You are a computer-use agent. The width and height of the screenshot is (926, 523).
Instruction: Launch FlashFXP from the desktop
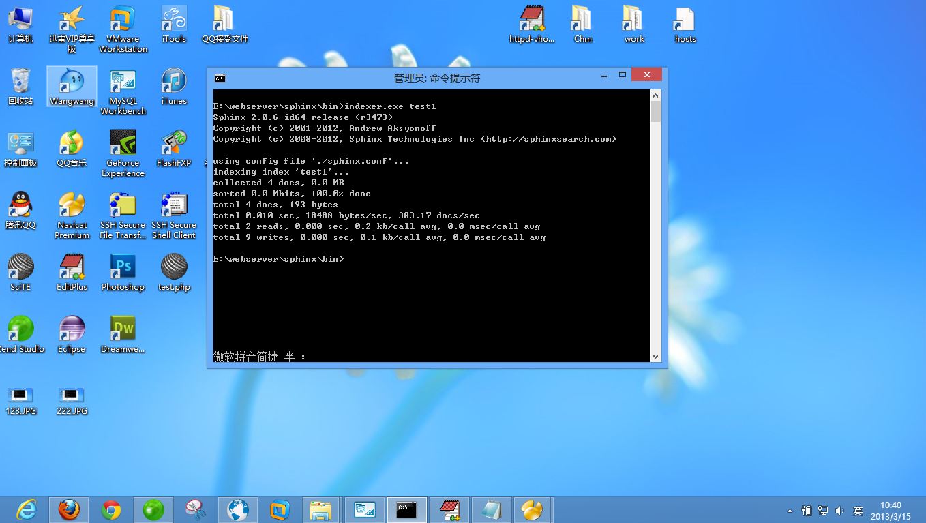[174, 149]
